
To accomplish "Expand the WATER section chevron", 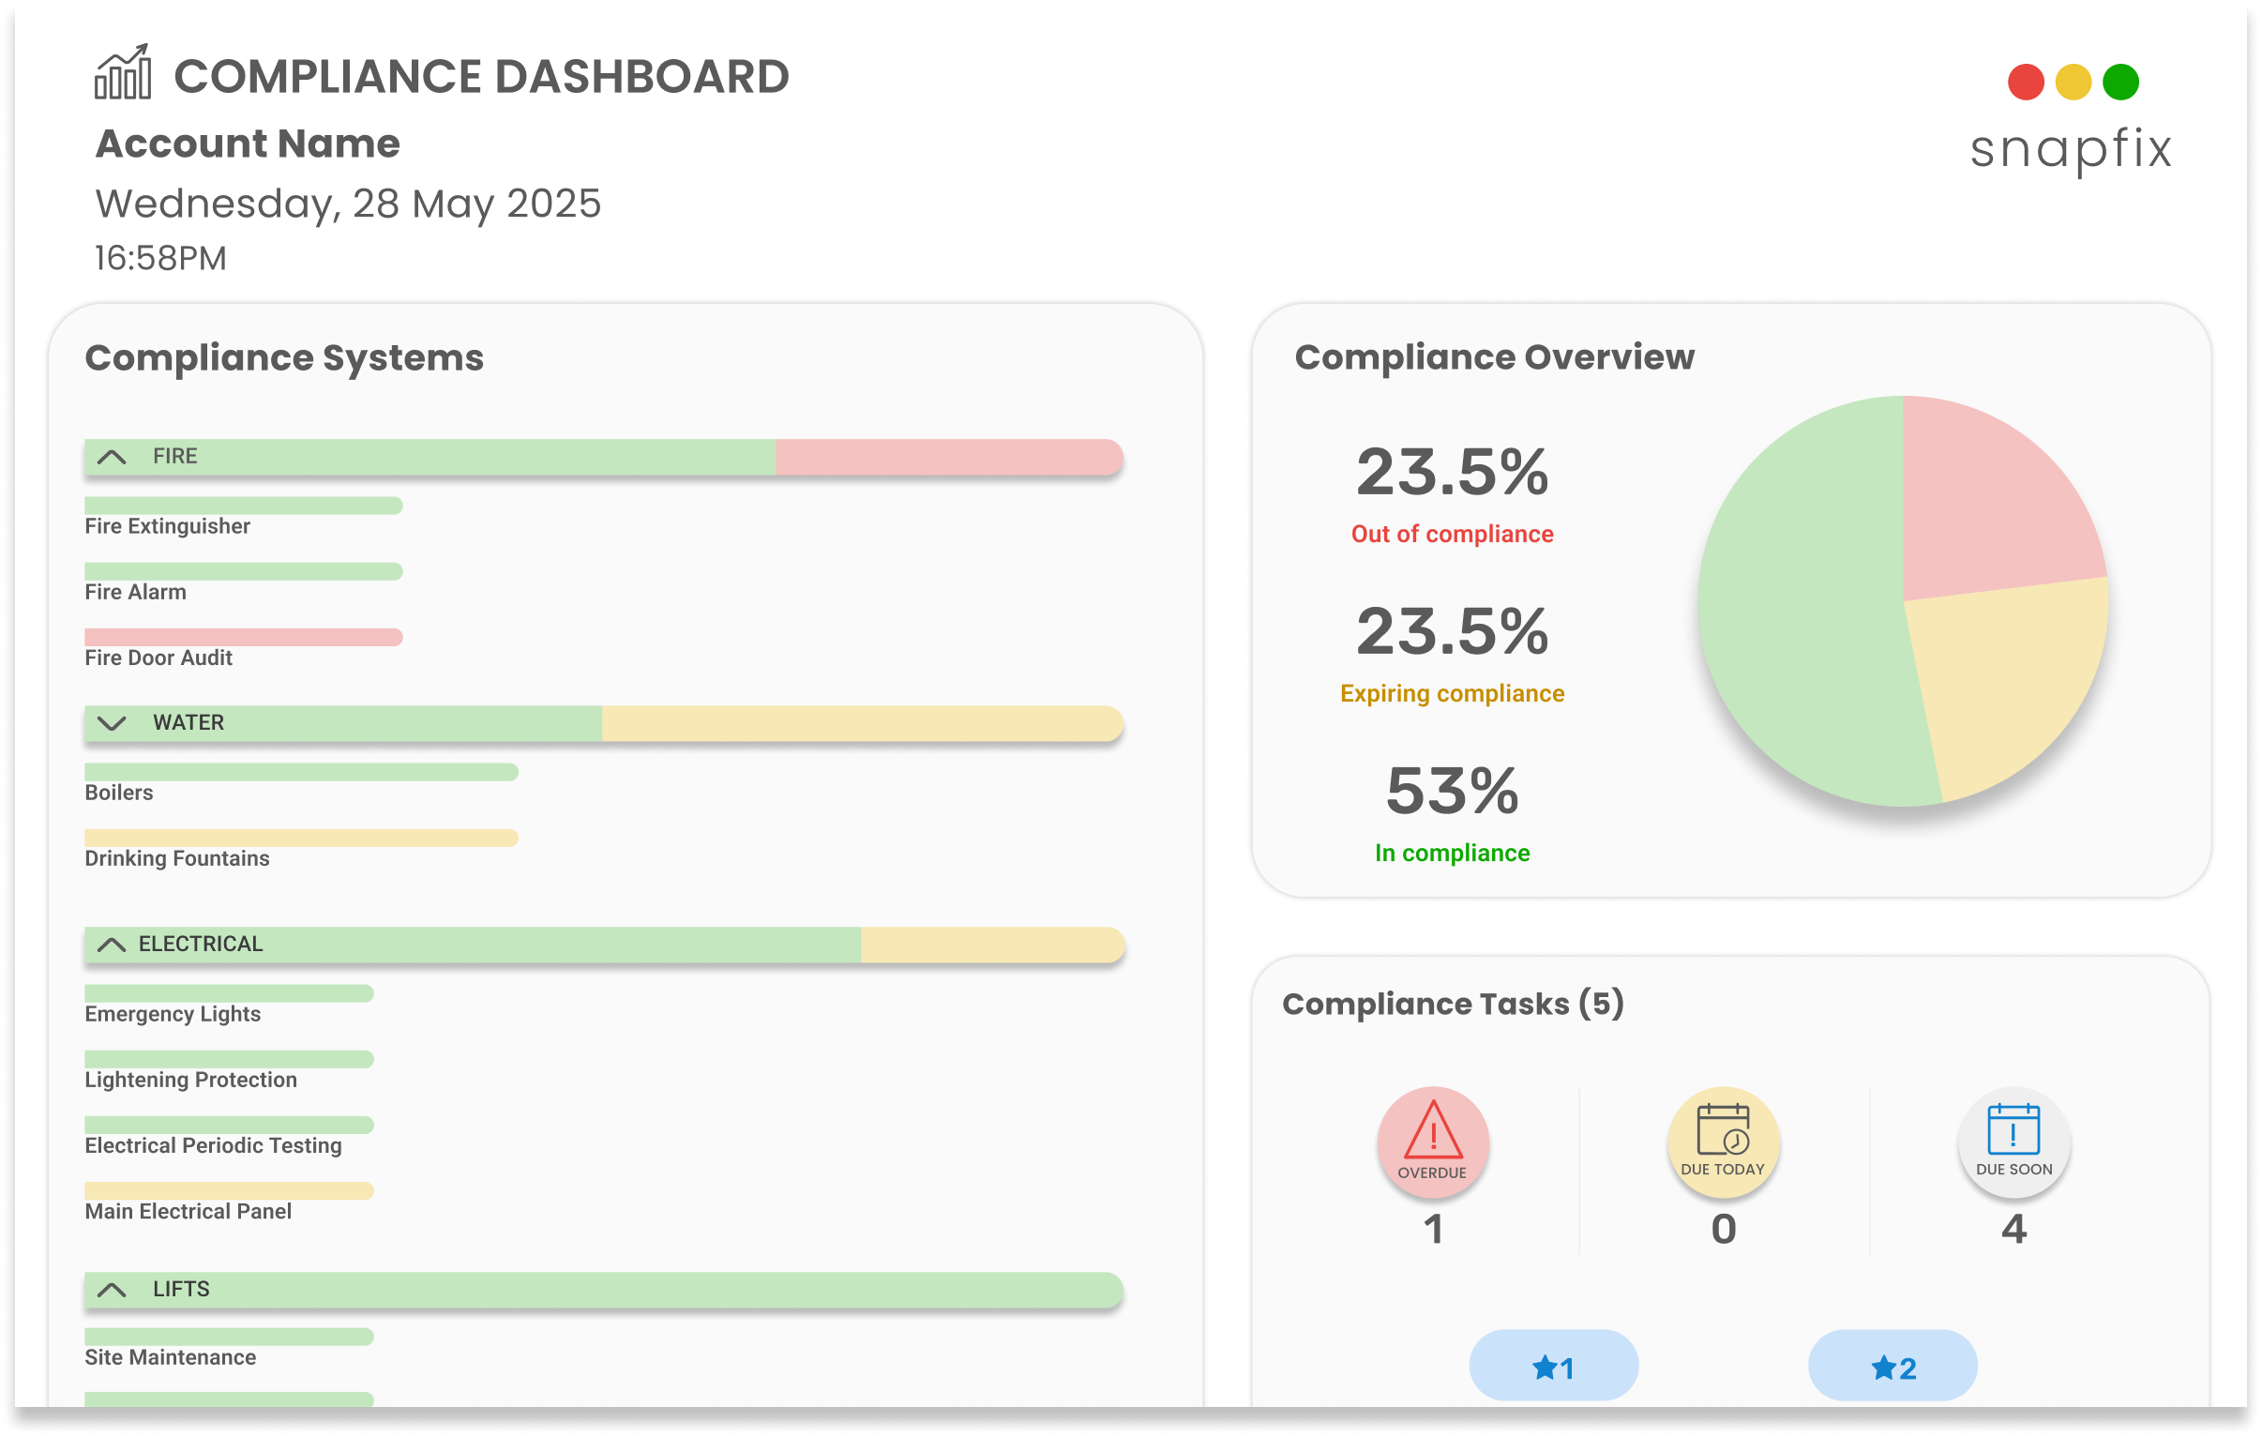I will [x=112, y=724].
